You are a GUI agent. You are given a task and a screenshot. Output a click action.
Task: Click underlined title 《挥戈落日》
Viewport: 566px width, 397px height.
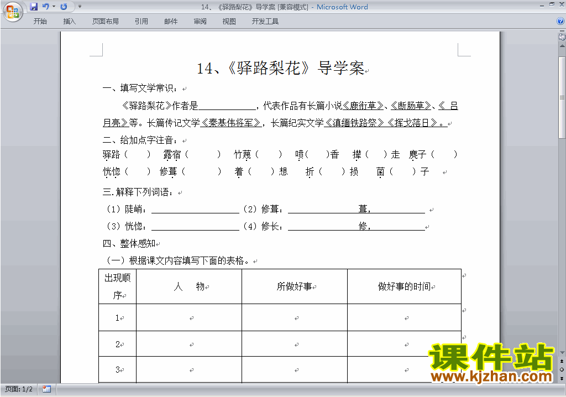click(x=412, y=123)
